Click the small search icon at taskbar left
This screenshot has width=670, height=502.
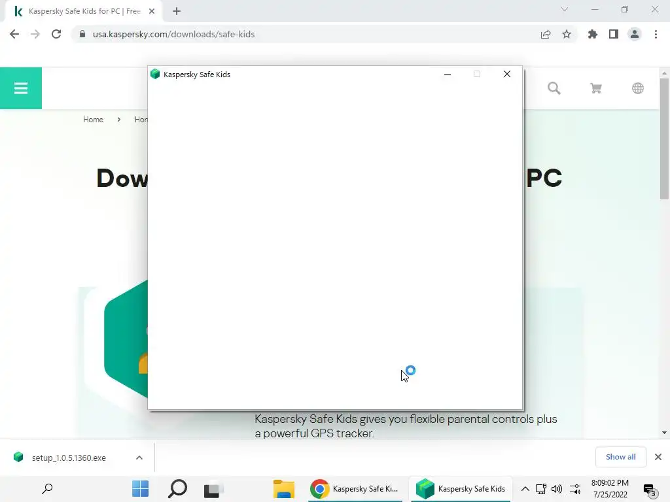click(47, 489)
